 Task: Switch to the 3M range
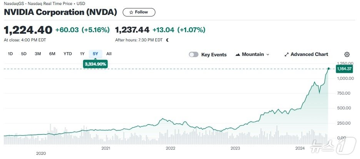[38, 54]
